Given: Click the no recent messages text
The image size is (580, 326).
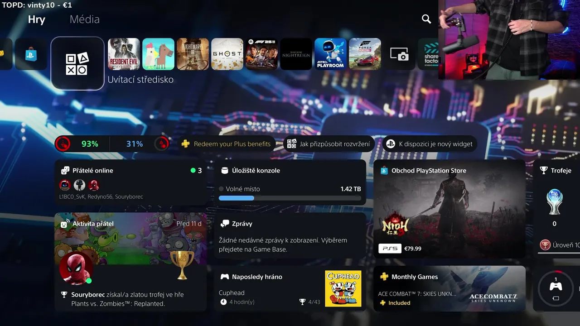Looking at the screenshot, I should click(283, 244).
